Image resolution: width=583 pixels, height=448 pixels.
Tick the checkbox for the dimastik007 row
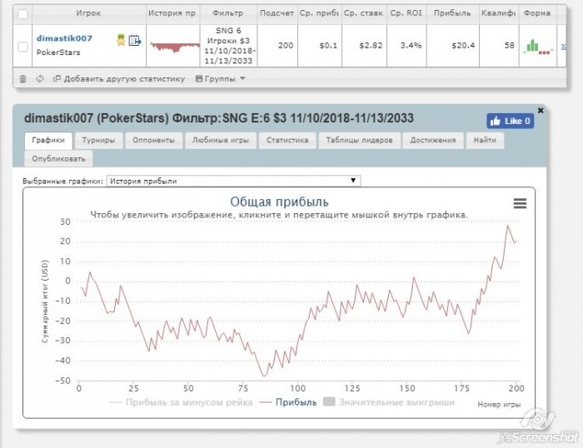tap(22, 47)
